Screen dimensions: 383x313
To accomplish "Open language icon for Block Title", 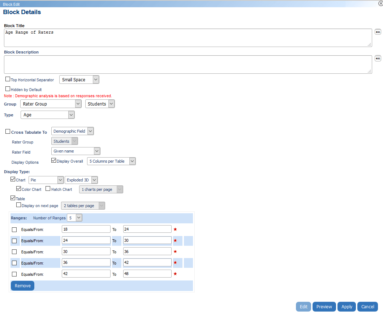I will 378,32.
